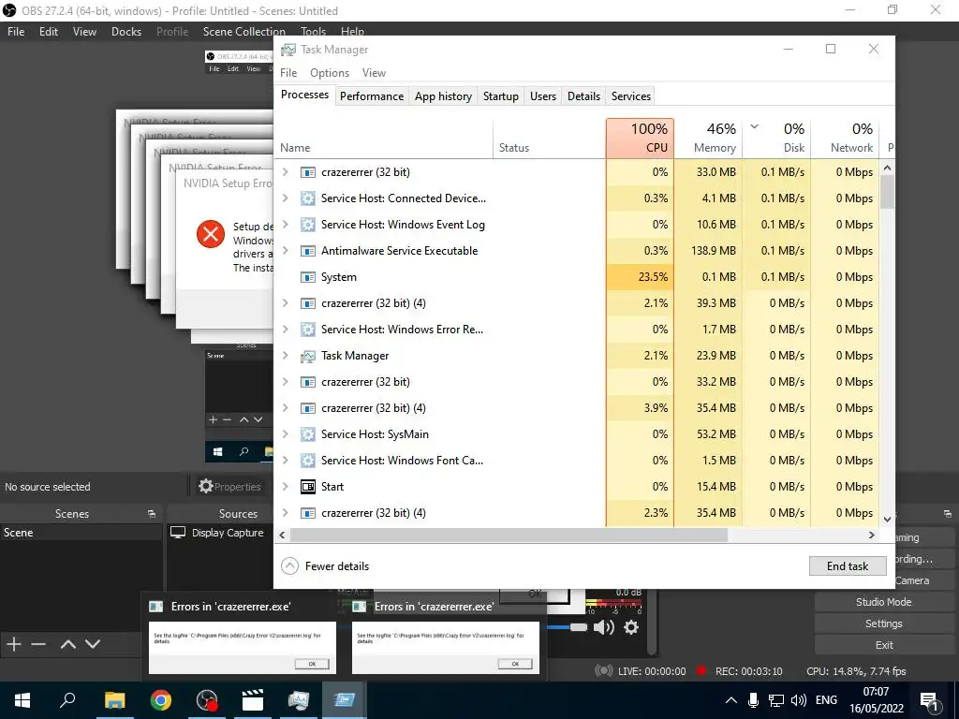The image size is (959, 719).
Task: Sort by the Disk column header
Action: tap(776, 139)
